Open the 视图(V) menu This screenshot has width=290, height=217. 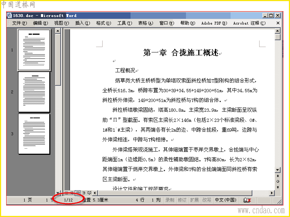pos(61,23)
